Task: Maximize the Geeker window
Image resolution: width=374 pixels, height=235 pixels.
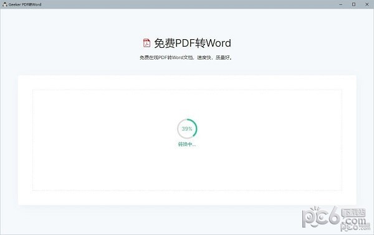Action: tap(353, 4)
